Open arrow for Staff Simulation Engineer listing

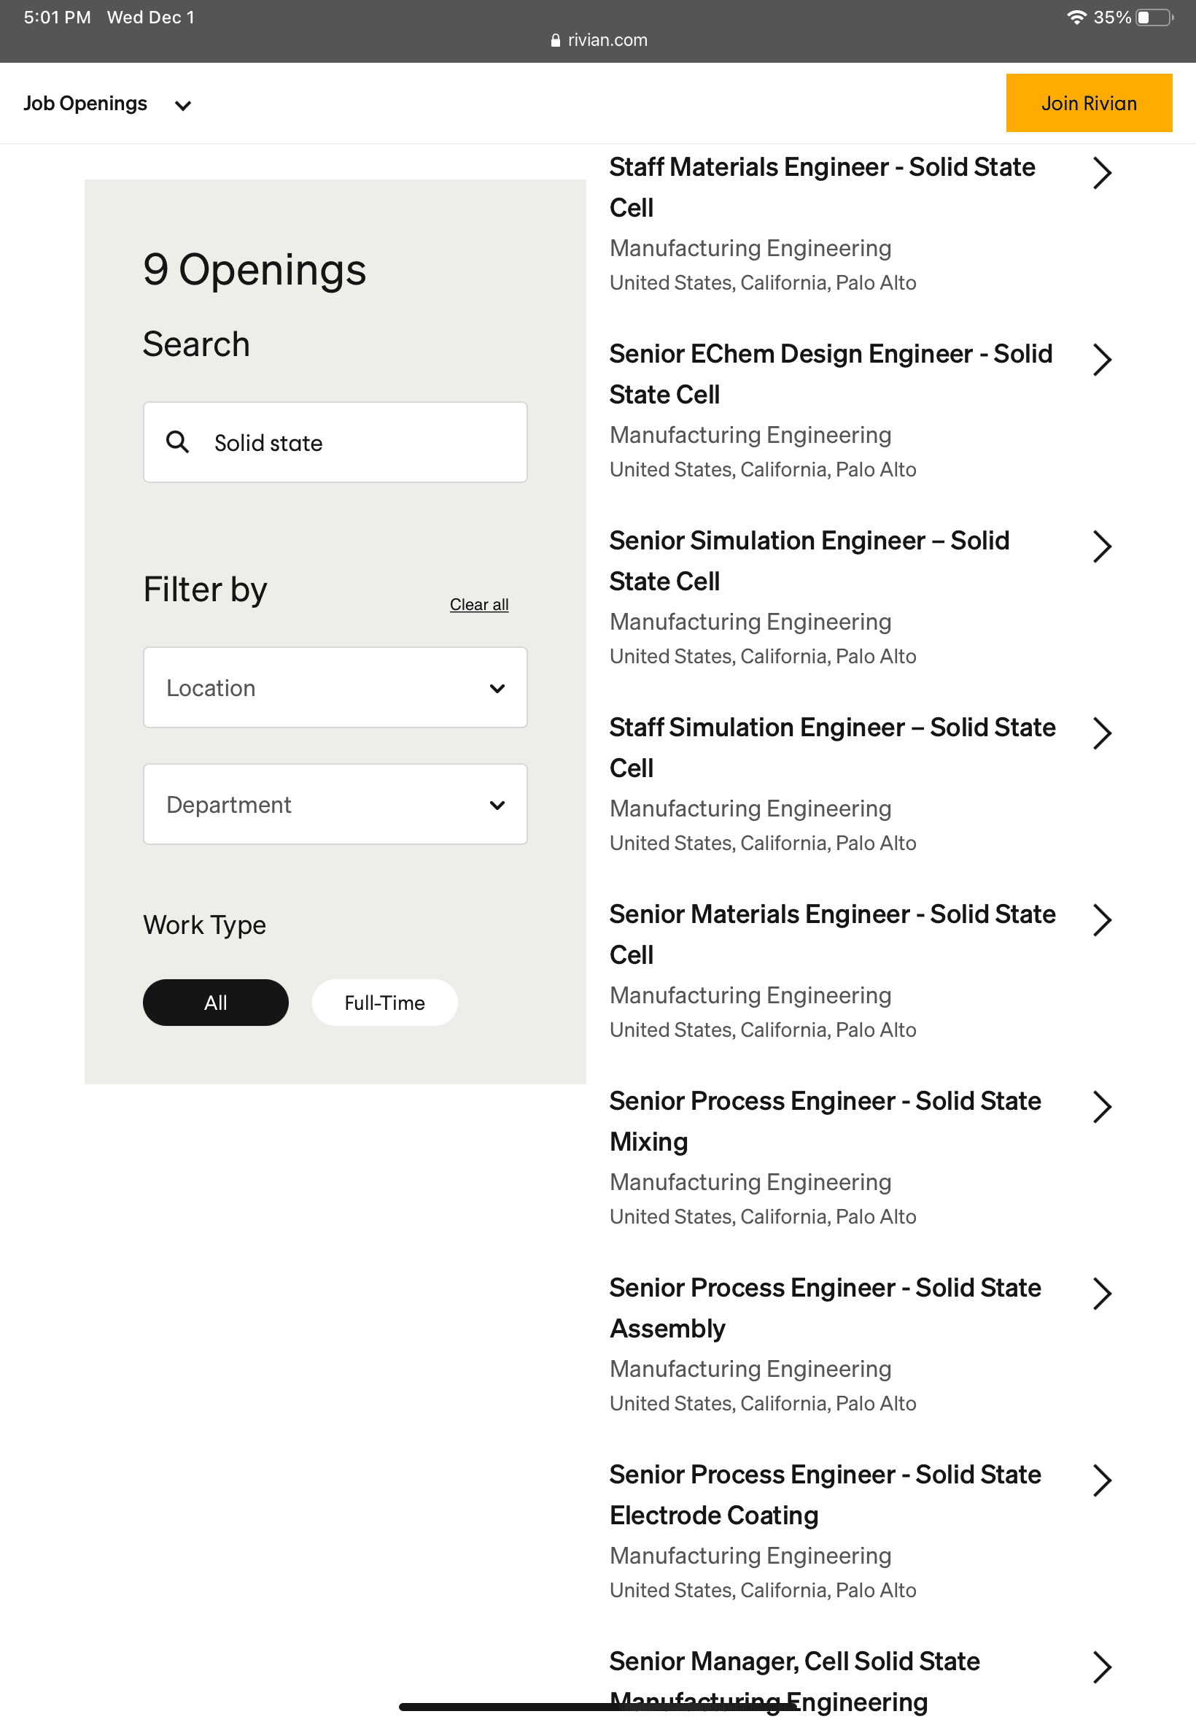1102,733
